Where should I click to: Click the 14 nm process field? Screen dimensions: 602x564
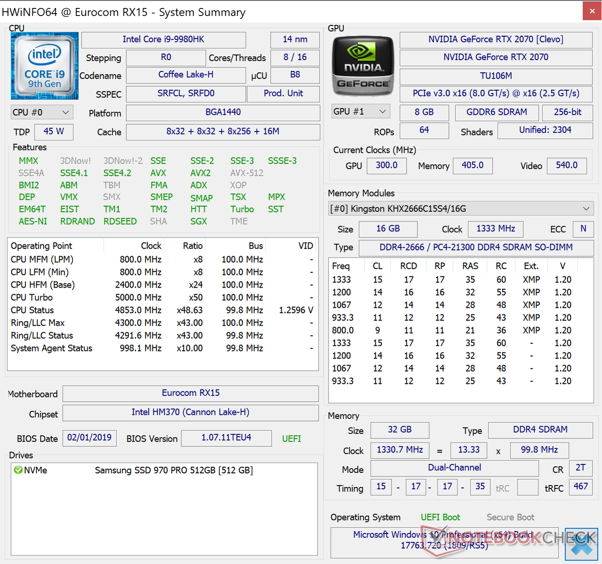coord(295,39)
